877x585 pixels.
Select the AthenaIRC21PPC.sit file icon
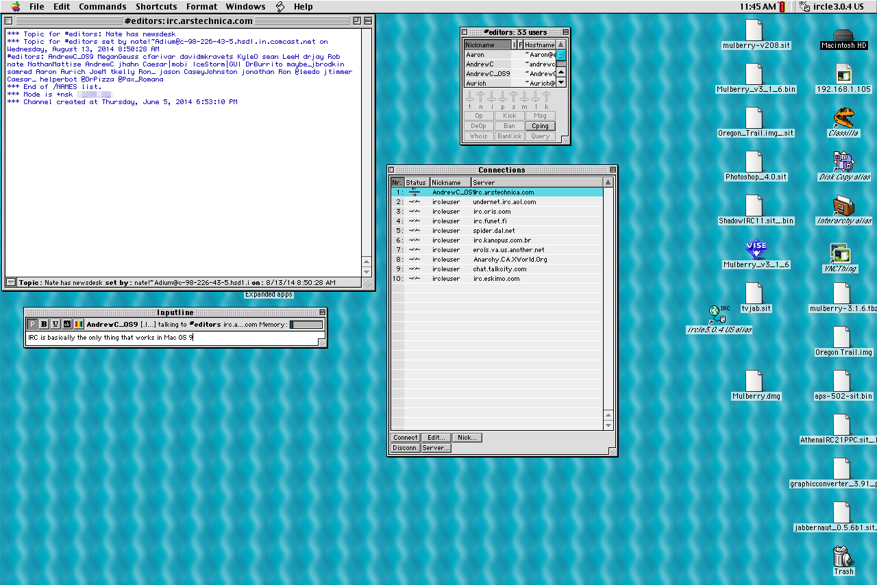point(842,430)
